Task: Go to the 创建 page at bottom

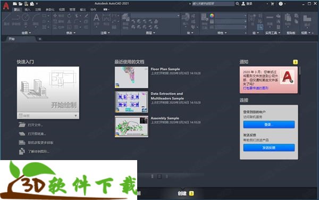Action: 182,193
